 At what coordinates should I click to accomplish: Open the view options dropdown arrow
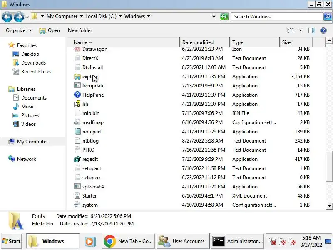point(301,30)
